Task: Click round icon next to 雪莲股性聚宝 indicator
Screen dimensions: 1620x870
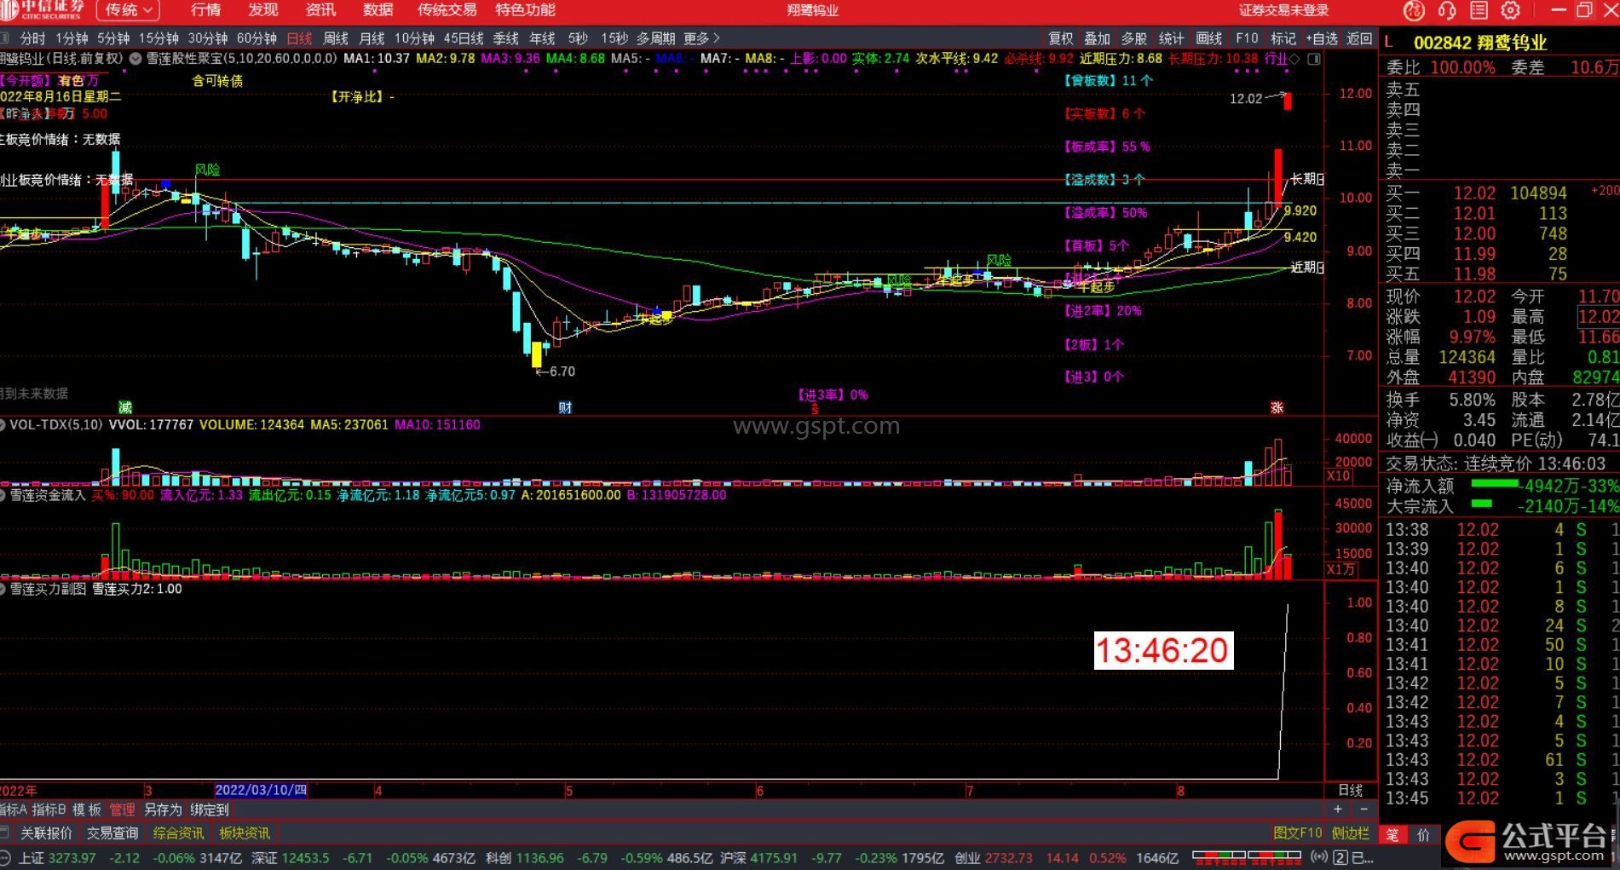Action: click(x=136, y=59)
